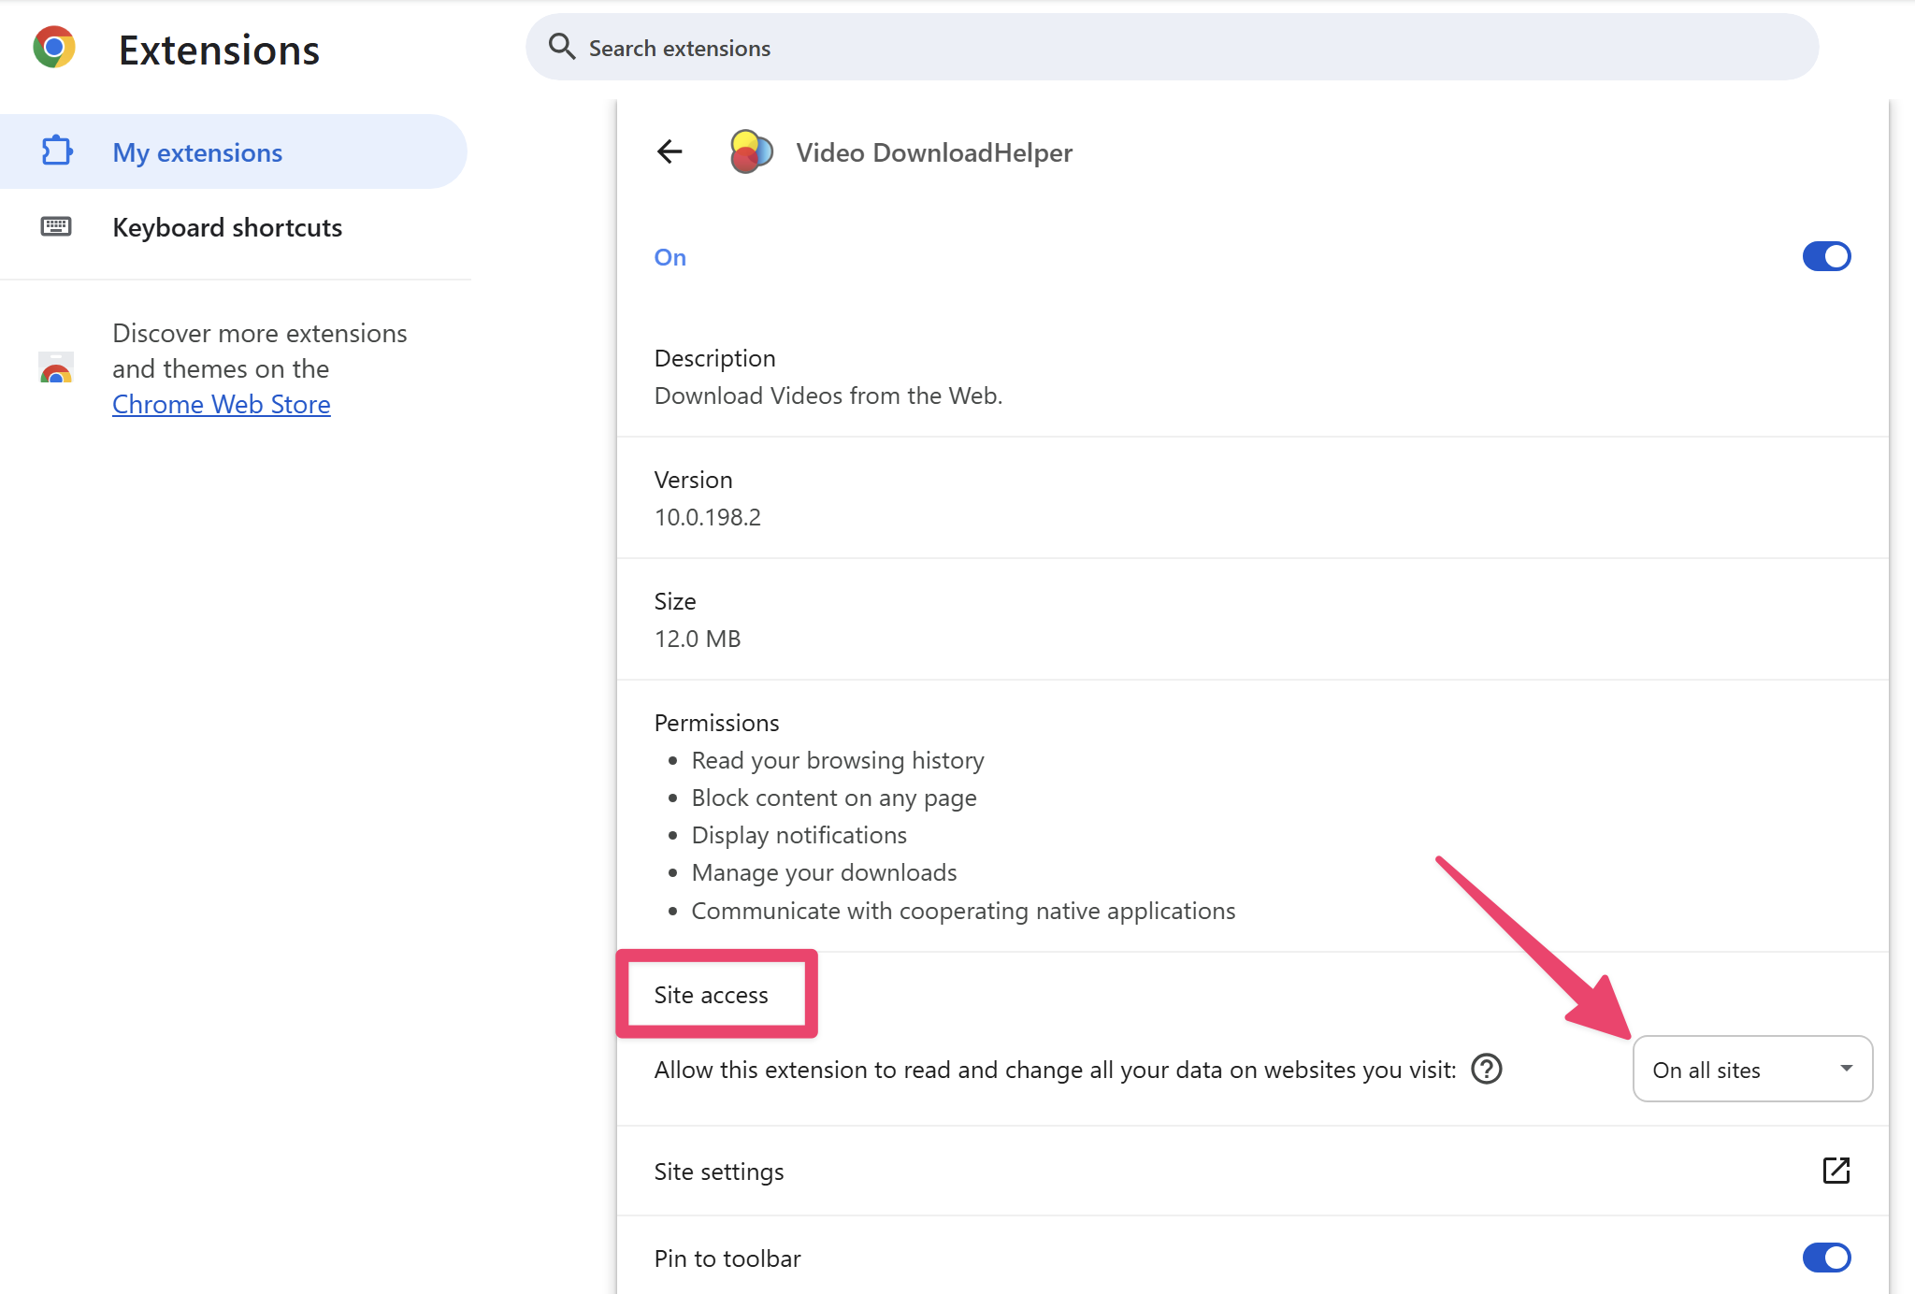The height and width of the screenshot is (1294, 1915).
Task: Turn off the extension On toggle
Action: click(x=1826, y=256)
